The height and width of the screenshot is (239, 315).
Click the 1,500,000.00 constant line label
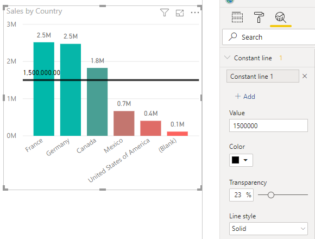pos(42,72)
